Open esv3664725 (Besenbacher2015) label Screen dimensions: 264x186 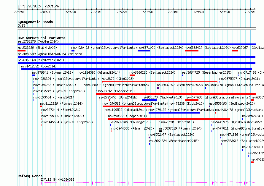207,72
